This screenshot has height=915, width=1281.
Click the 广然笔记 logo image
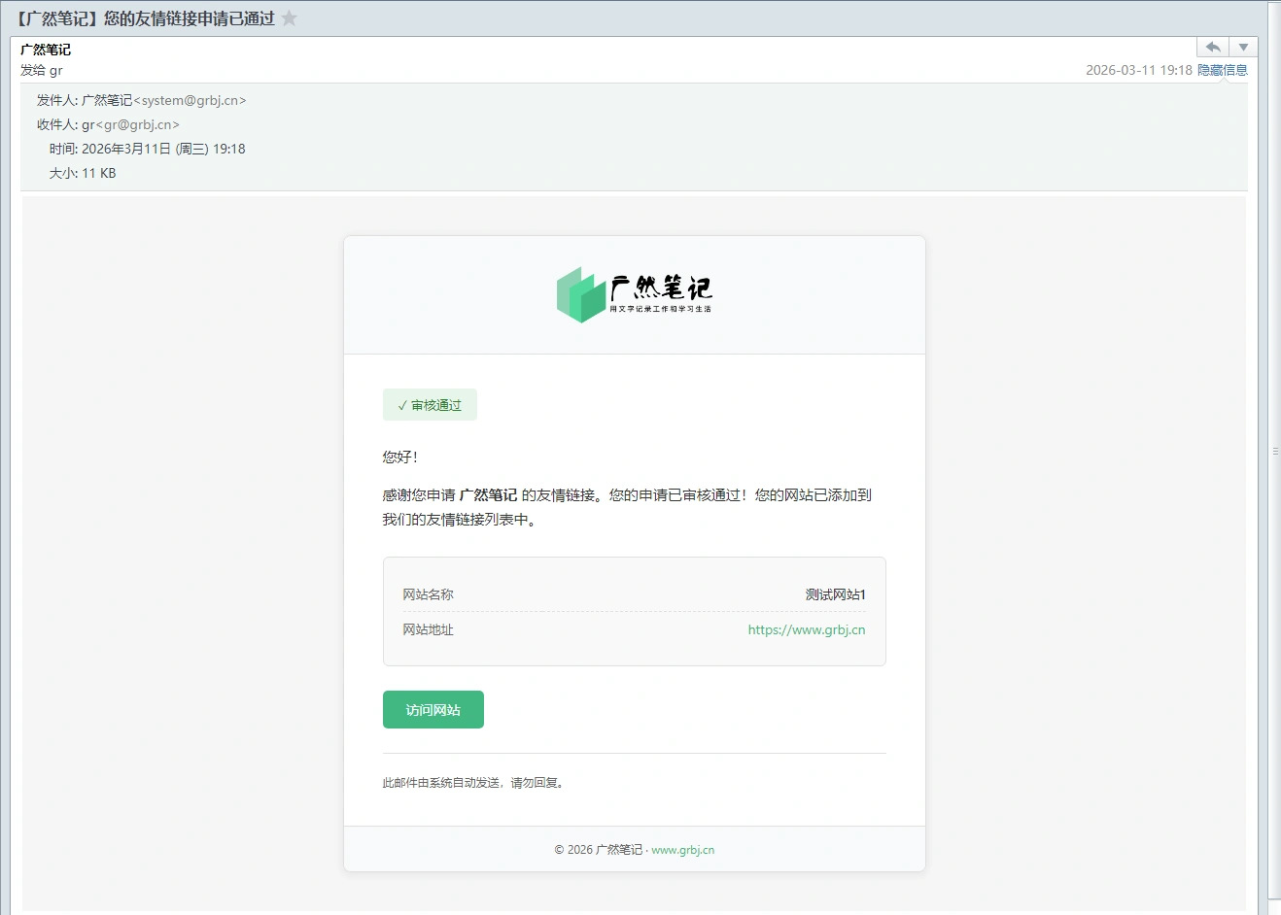[x=634, y=294]
